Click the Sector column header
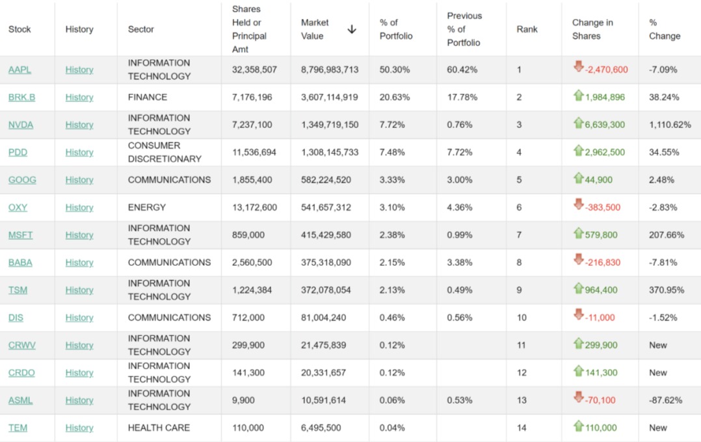Viewport: 701px width, 442px height. 141,29
